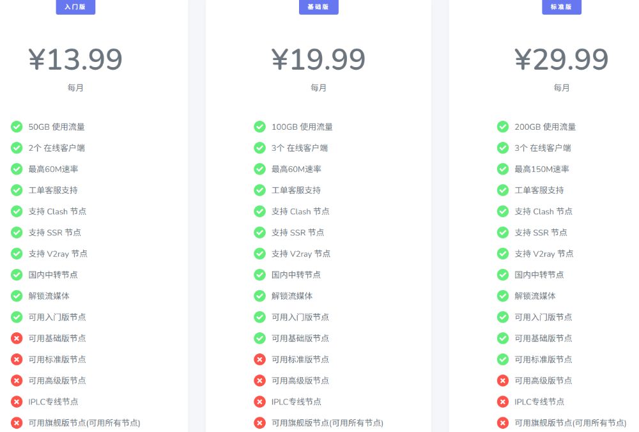Click green check beside 可用基础版节点 in 基础版 plan
Screen dimensions: 639x432
coord(259,338)
